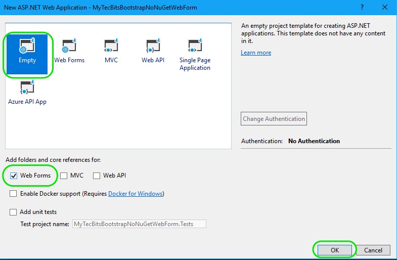Click the Change Authentication button

click(274, 119)
